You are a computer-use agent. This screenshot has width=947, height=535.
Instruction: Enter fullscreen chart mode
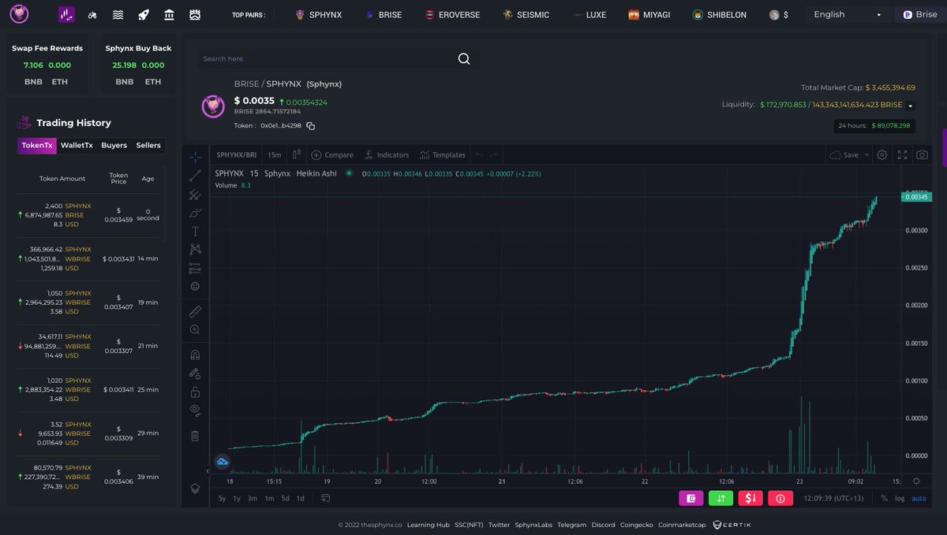point(902,155)
